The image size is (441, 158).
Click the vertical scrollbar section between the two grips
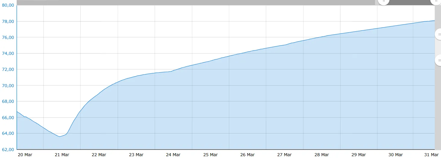pos(438,47)
